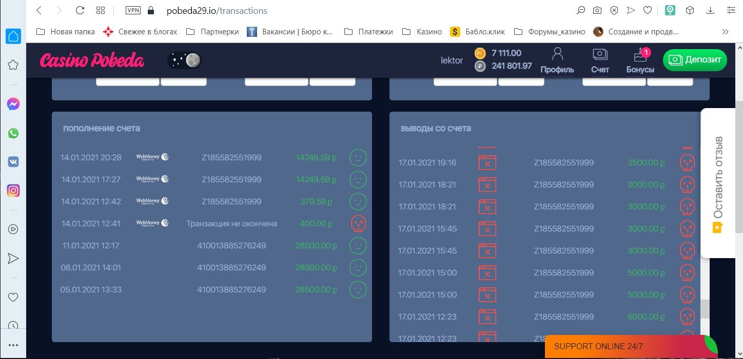743x359 pixels.
Task: Click skull icon for 2000.00 р withdrawal
Action: click(x=687, y=185)
